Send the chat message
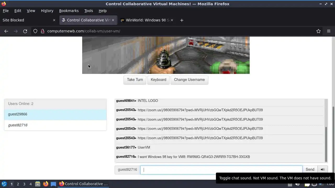Screen dimensions: 335x188 (x=310, y=169)
